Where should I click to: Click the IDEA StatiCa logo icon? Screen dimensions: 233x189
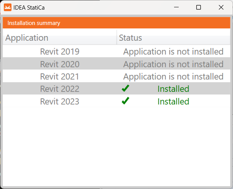(8, 7)
